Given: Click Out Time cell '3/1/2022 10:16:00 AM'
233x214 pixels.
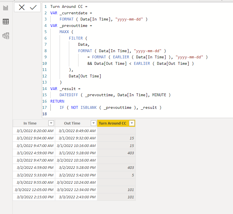Looking at the screenshot, I should 76,146.
